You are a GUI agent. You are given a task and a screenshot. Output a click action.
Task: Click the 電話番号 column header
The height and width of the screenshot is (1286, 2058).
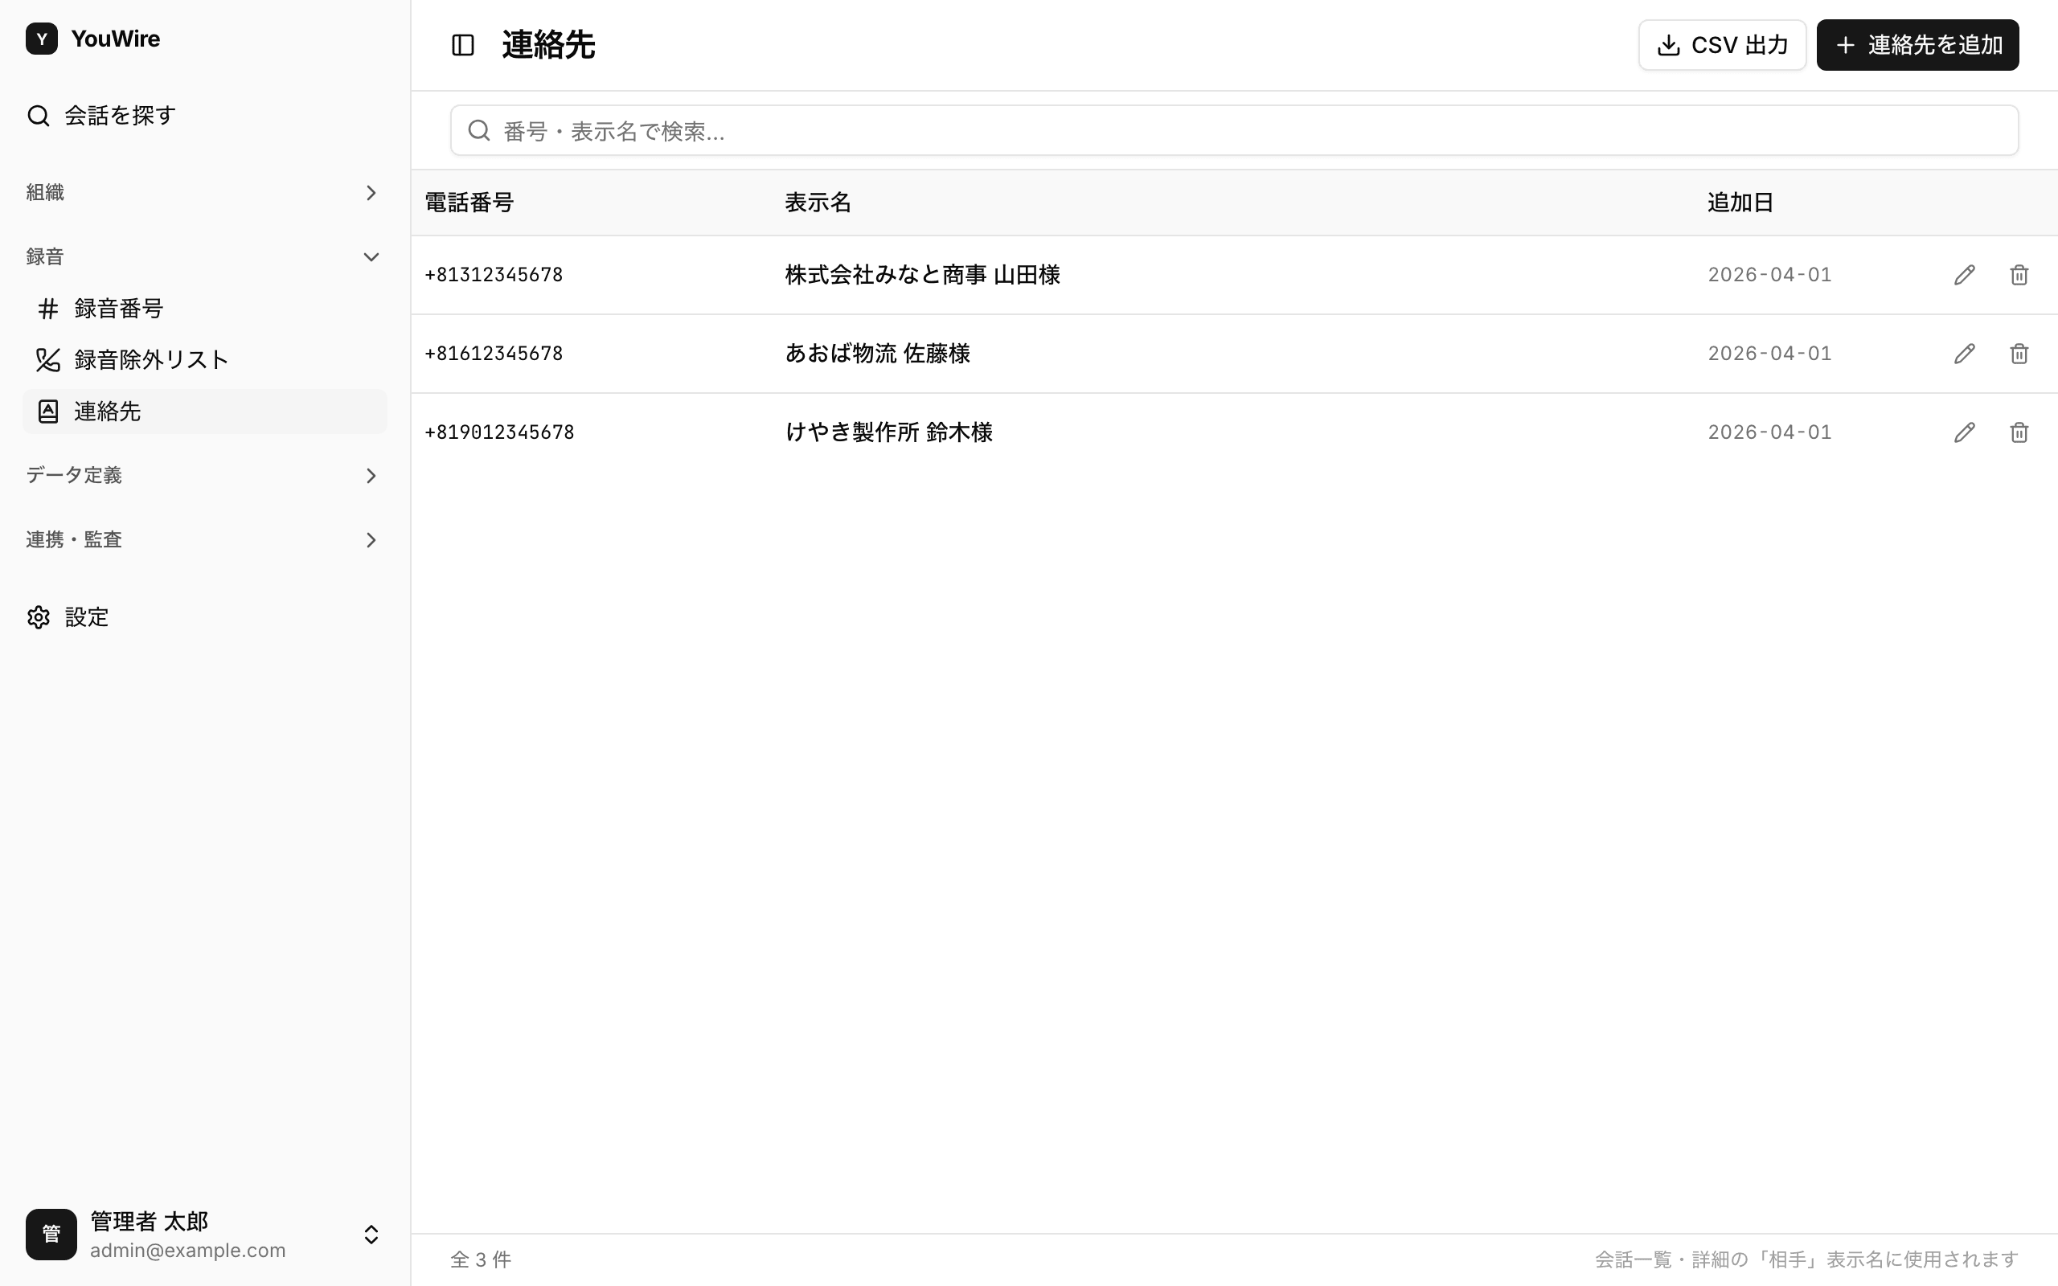click(x=469, y=203)
